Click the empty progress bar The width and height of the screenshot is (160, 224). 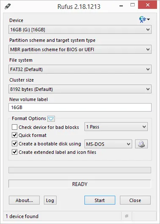click(80, 170)
